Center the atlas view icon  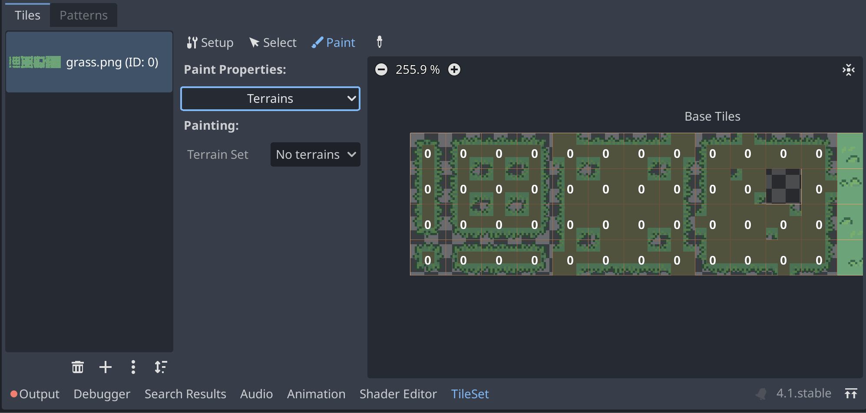point(848,70)
